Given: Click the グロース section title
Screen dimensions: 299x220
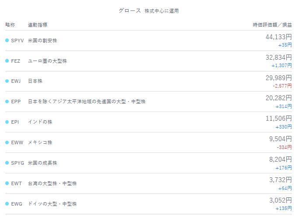Looking at the screenshot, I should 130,10.
